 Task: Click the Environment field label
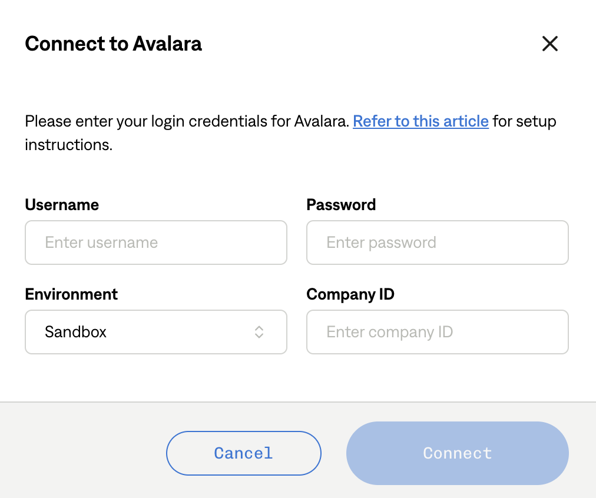71,294
